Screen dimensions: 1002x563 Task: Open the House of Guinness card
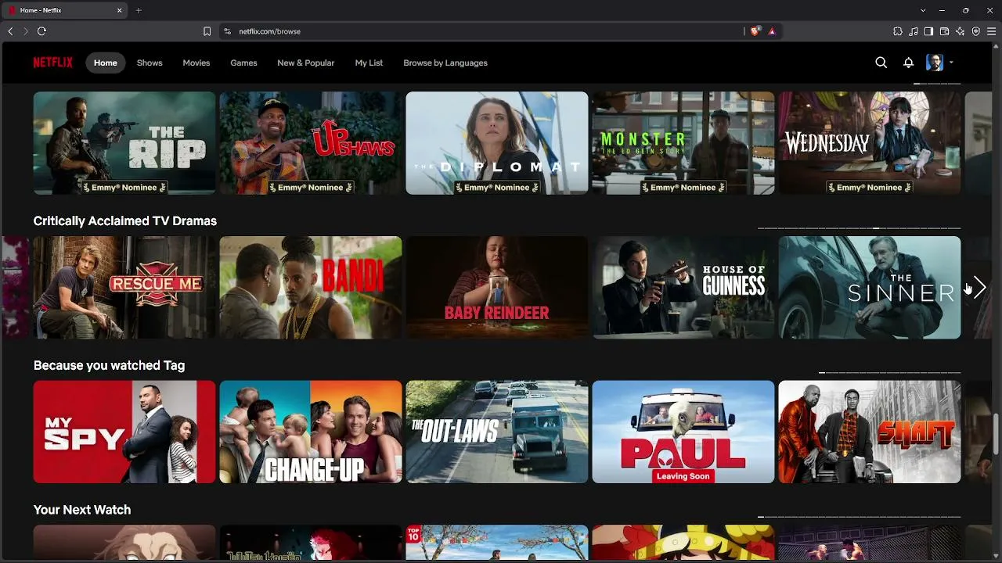(x=683, y=288)
